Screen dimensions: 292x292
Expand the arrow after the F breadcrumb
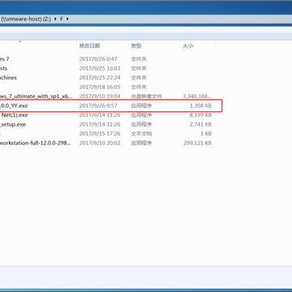67,19
